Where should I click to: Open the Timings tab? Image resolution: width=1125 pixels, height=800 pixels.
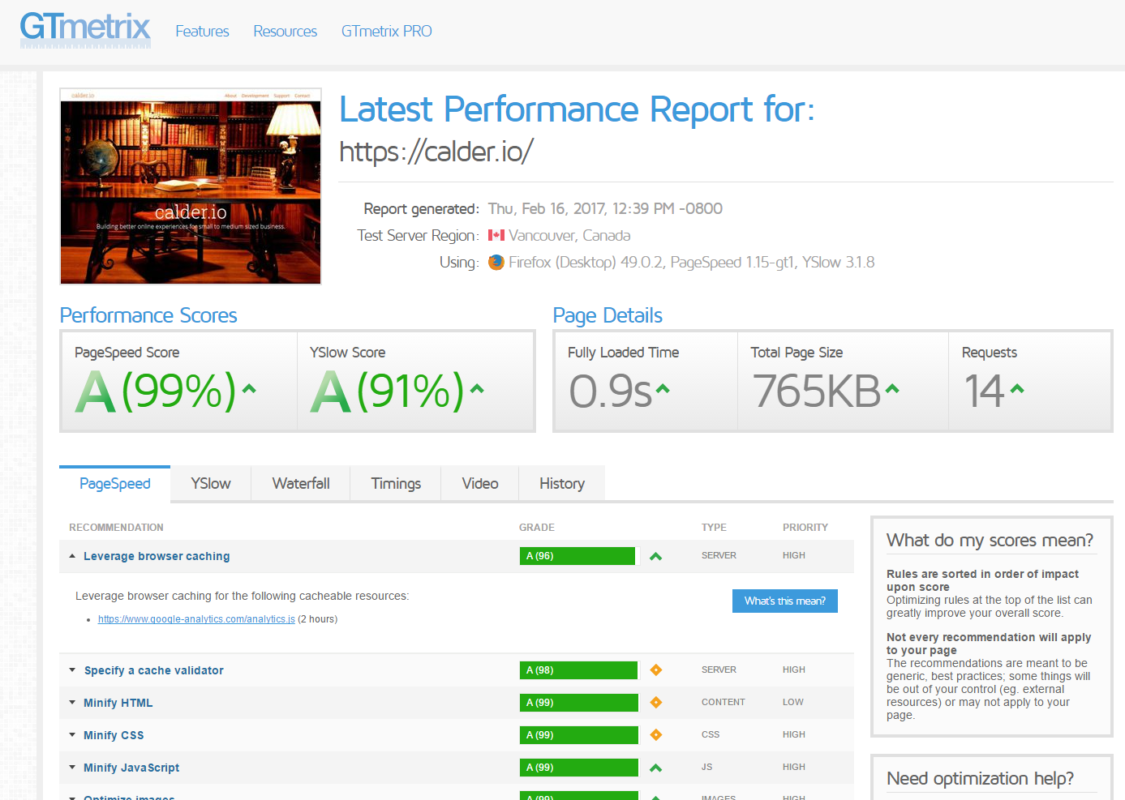pyautogui.click(x=396, y=484)
